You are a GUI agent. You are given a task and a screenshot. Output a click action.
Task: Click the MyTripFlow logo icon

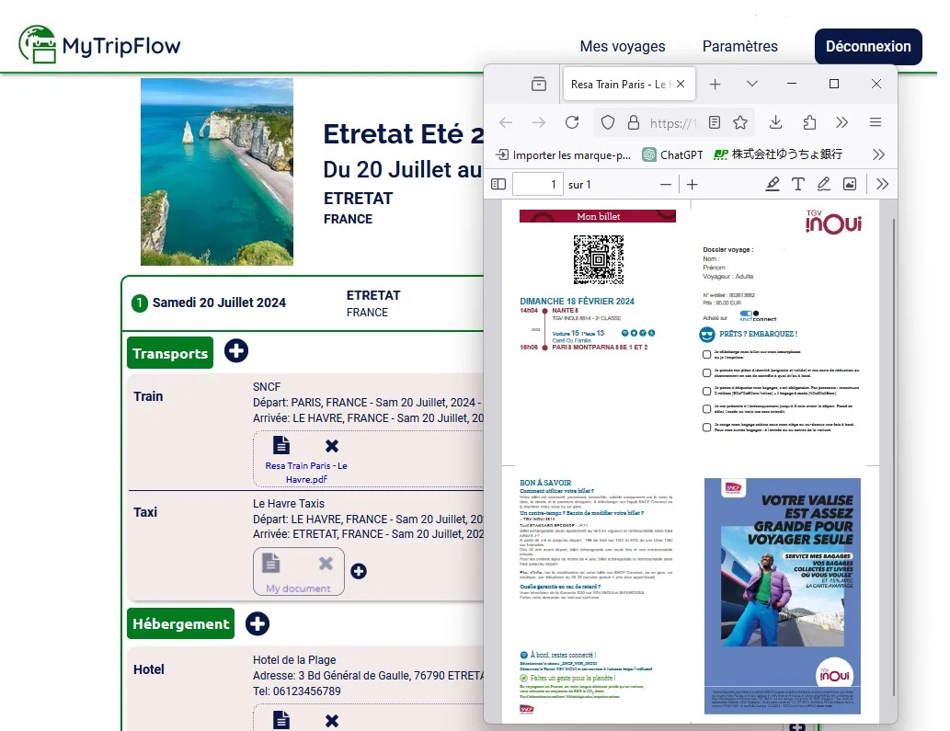pos(38,43)
